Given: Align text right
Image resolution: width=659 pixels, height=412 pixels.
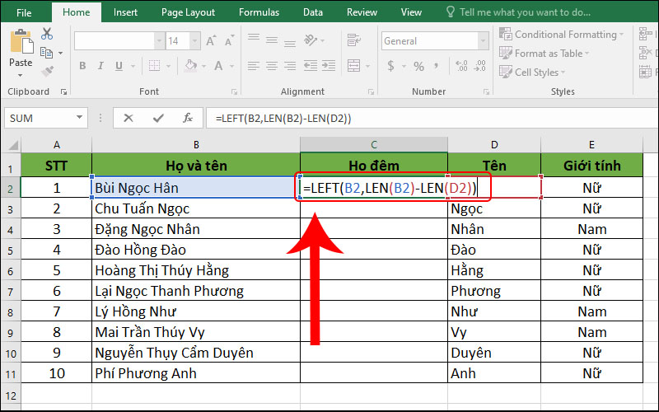Looking at the screenshot, I should pos(290,66).
